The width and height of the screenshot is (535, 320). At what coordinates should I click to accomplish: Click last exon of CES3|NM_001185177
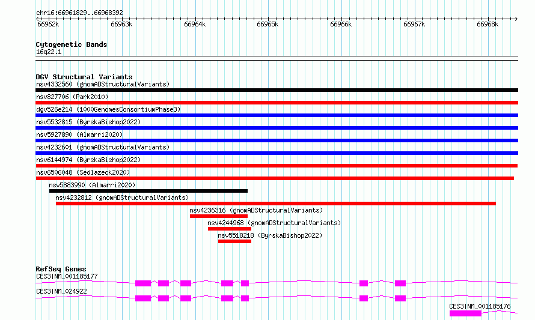tap(400, 283)
